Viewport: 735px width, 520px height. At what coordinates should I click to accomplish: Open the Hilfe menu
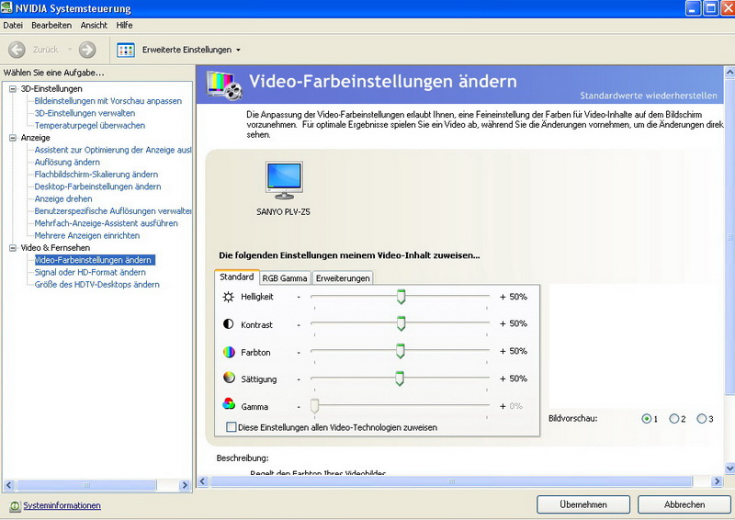(125, 26)
